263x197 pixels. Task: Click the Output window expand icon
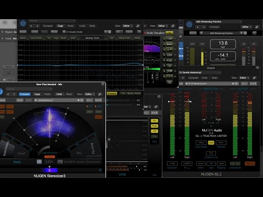click(258, 68)
